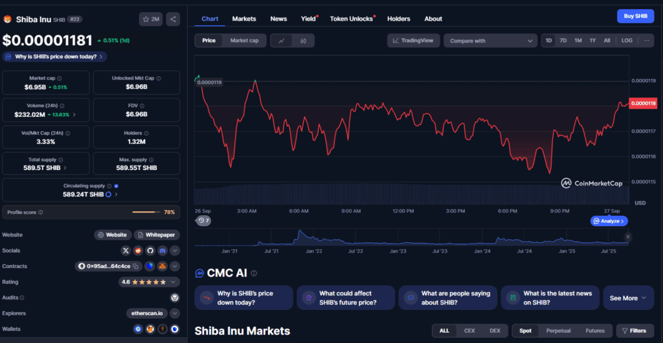Image resolution: width=663 pixels, height=343 pixels.
Task: Click the history 7 badge below the chart
Action: 203,221
